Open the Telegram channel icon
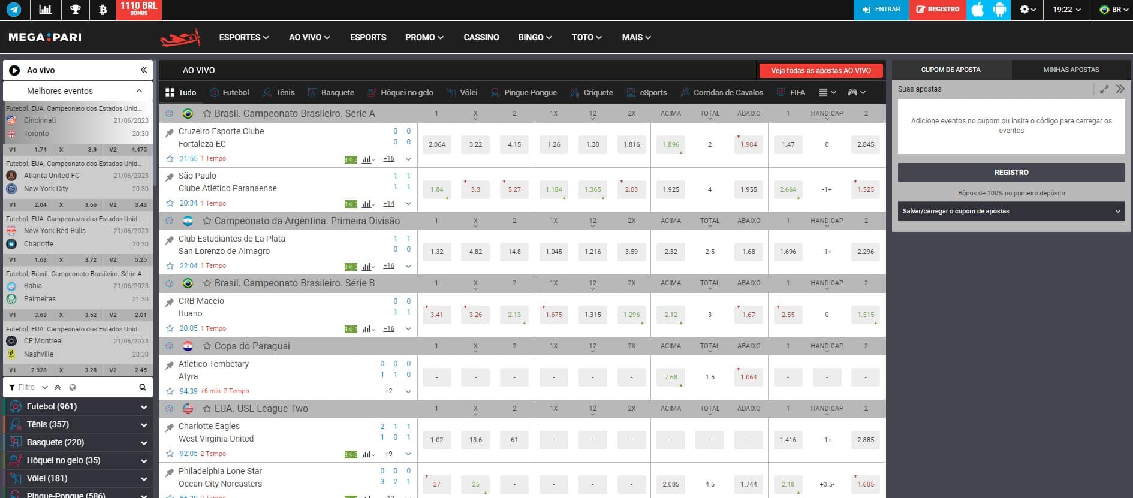Screen dimensions: 1133x498 point(13,10)
